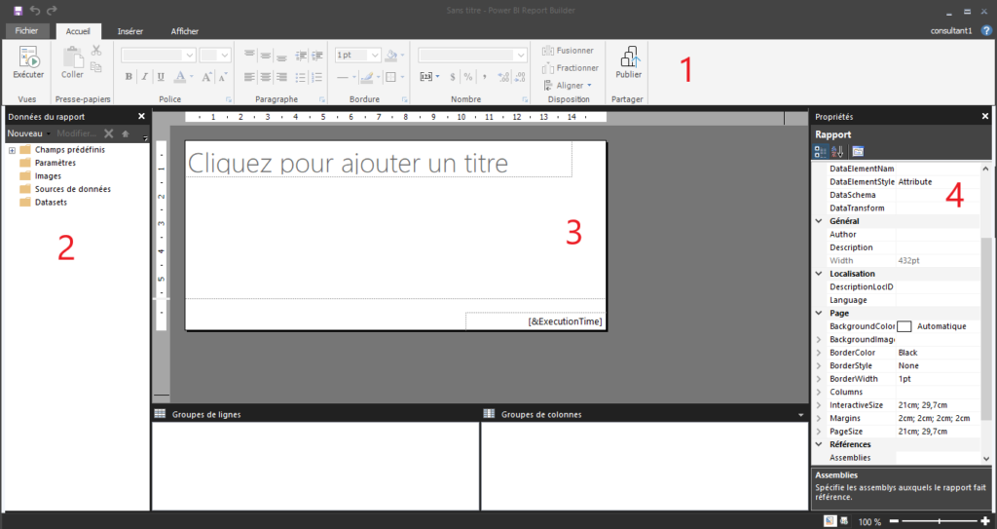The height and width of the screenshot is (529, 997).
Task: Toggle bold text formatting
Action: pyautogui.click(x=129, y=77)
